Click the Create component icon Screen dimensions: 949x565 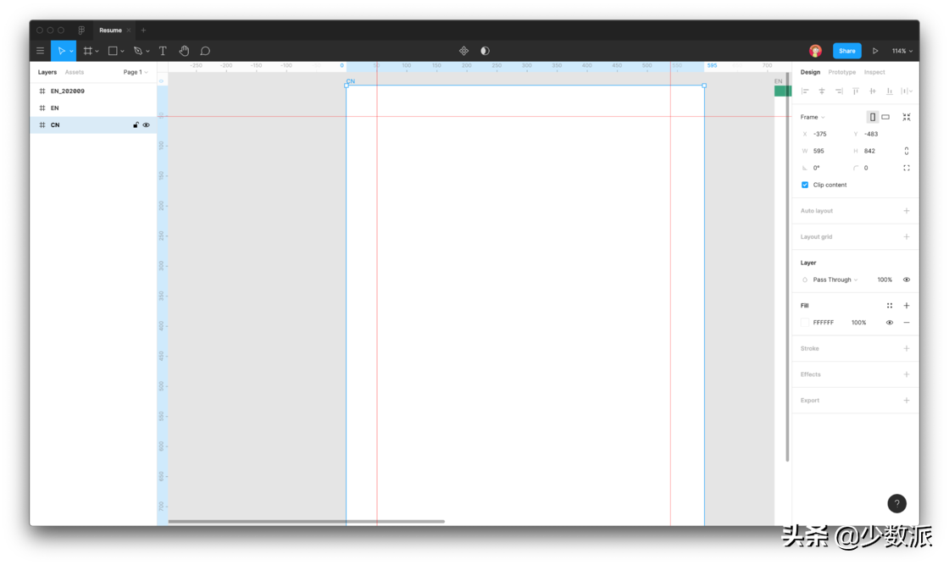(463, 51)
